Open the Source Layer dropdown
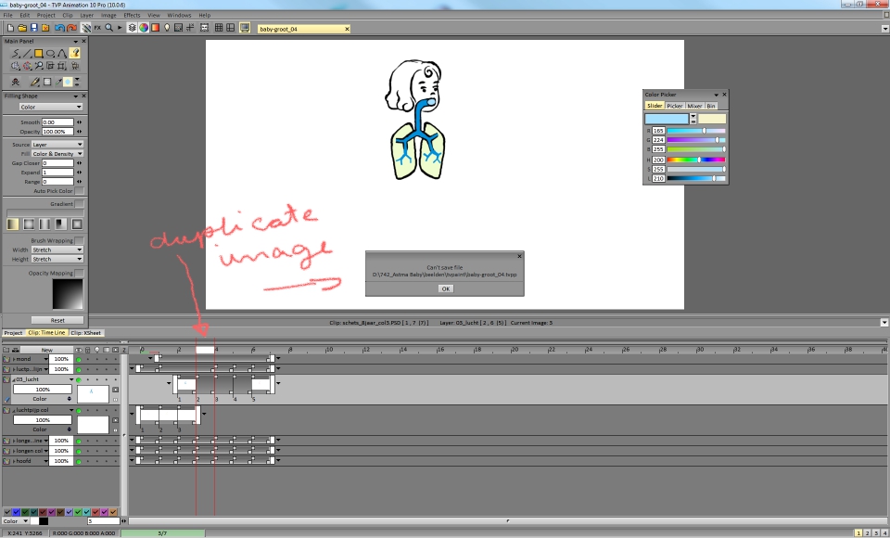890x538 pixels. pos(57,145)
